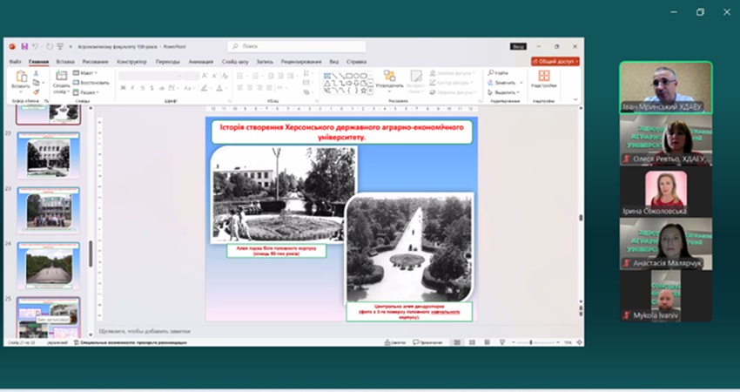Click the Redo icon in quick access toolbar
Image resolution: width=740 pixels, height=392 pixels.
point(49,46)
